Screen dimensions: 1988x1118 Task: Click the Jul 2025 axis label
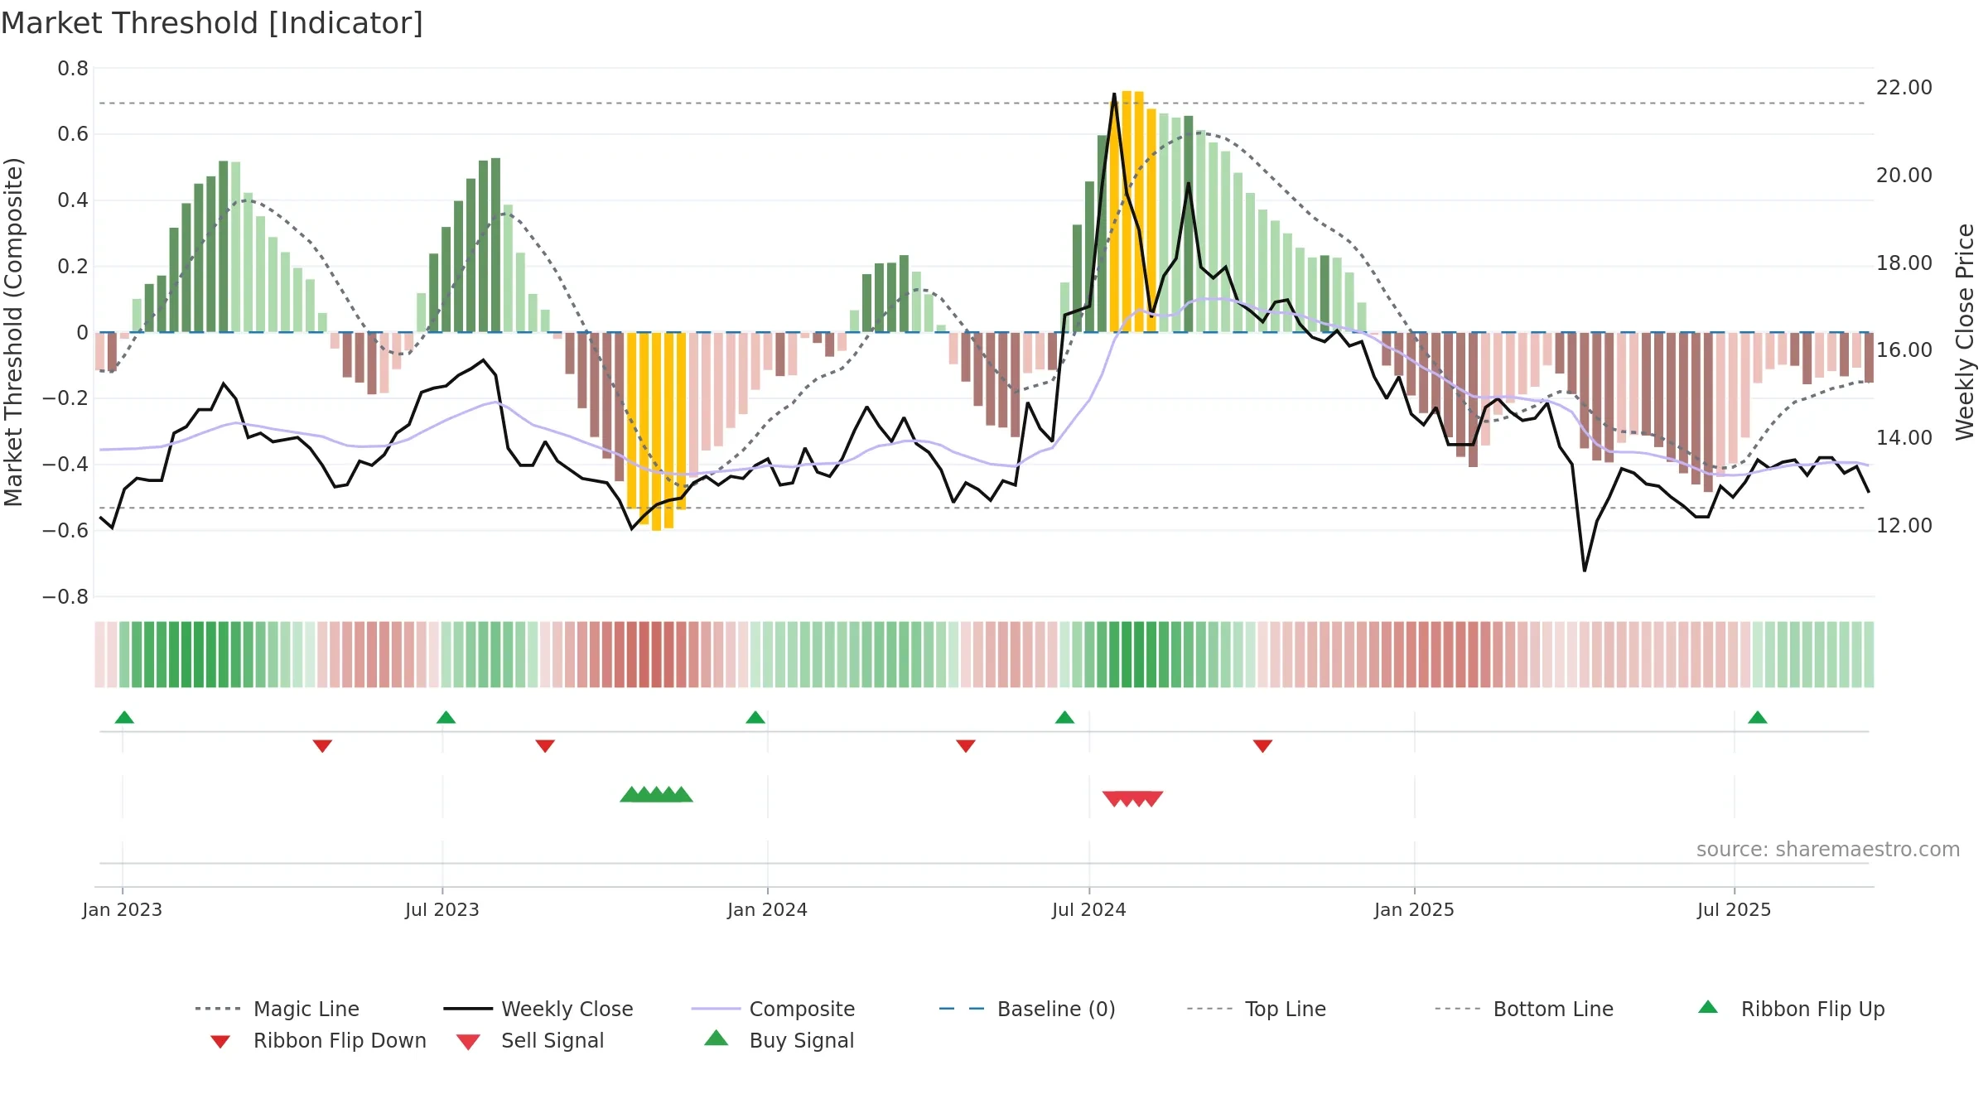coord(1735,909)
